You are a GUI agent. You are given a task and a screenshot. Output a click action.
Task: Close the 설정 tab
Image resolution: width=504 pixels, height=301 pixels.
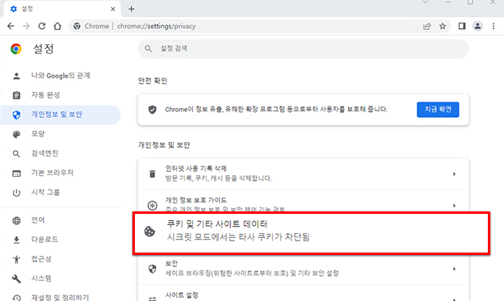pyautogui.click(x=113, y=9)
